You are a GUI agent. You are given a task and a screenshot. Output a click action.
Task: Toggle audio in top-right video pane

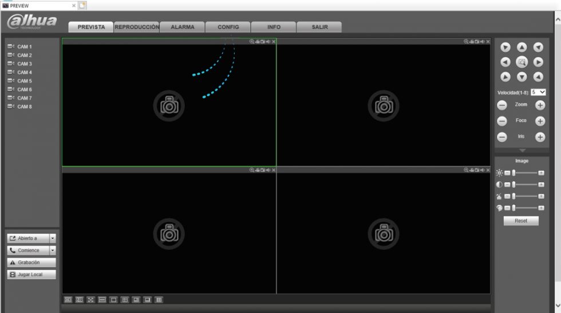click(x=482, y=42)
